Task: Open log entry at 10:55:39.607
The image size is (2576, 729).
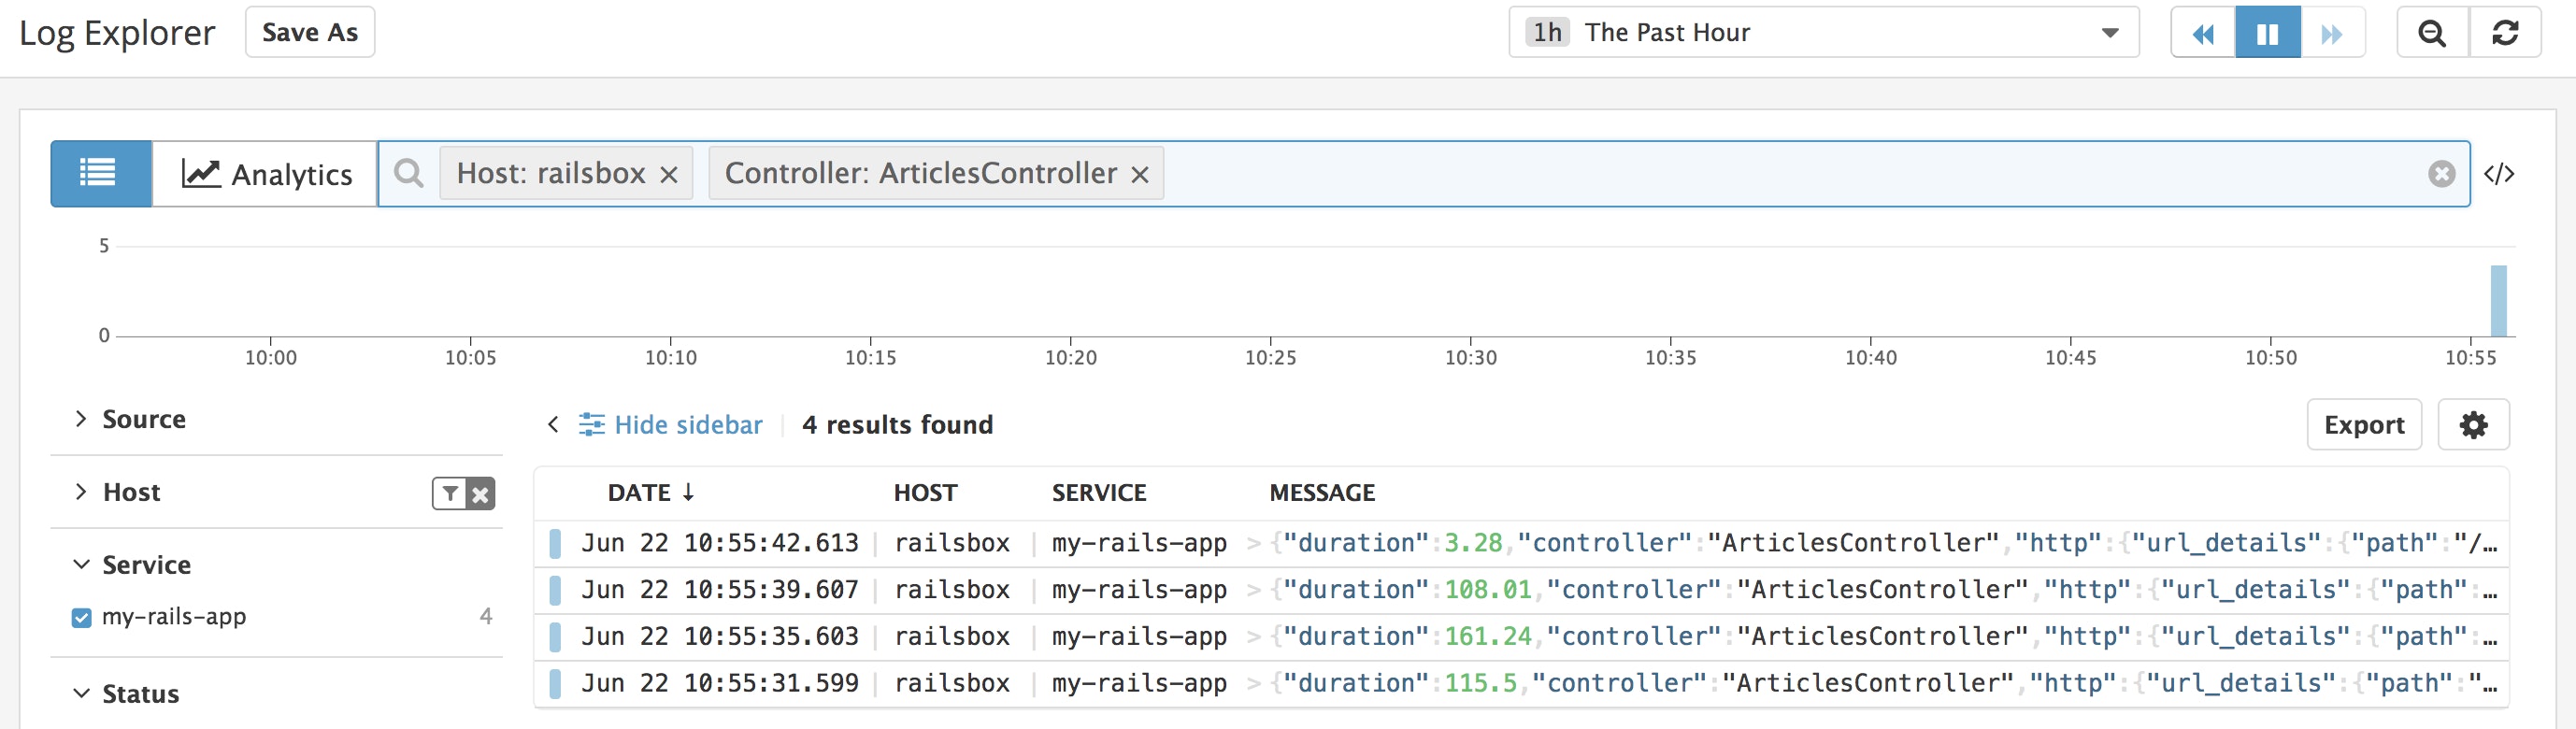Action: (x=1521, y=590)
